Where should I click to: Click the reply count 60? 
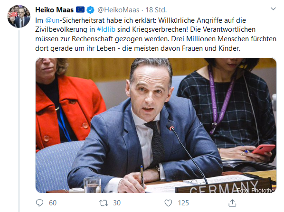[53, 203]
